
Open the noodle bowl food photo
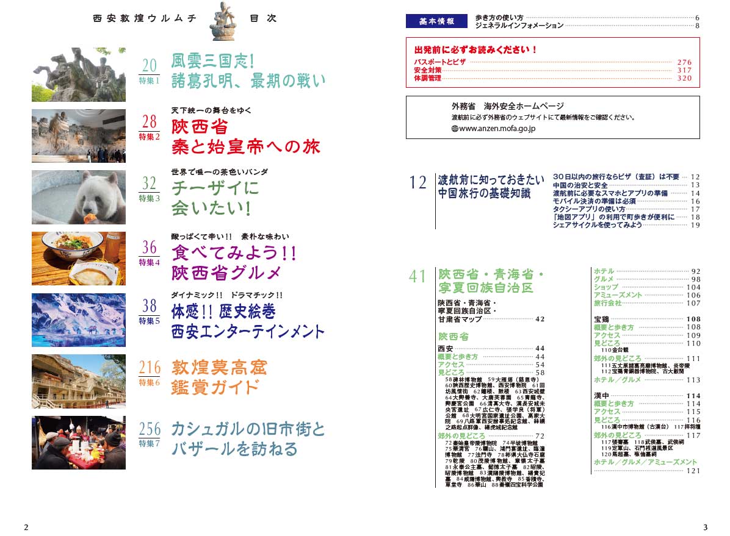click(79, 259)
